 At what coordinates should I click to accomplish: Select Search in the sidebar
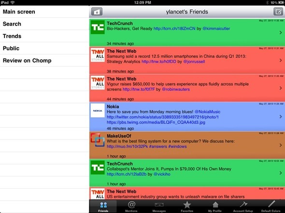[44, 24]
